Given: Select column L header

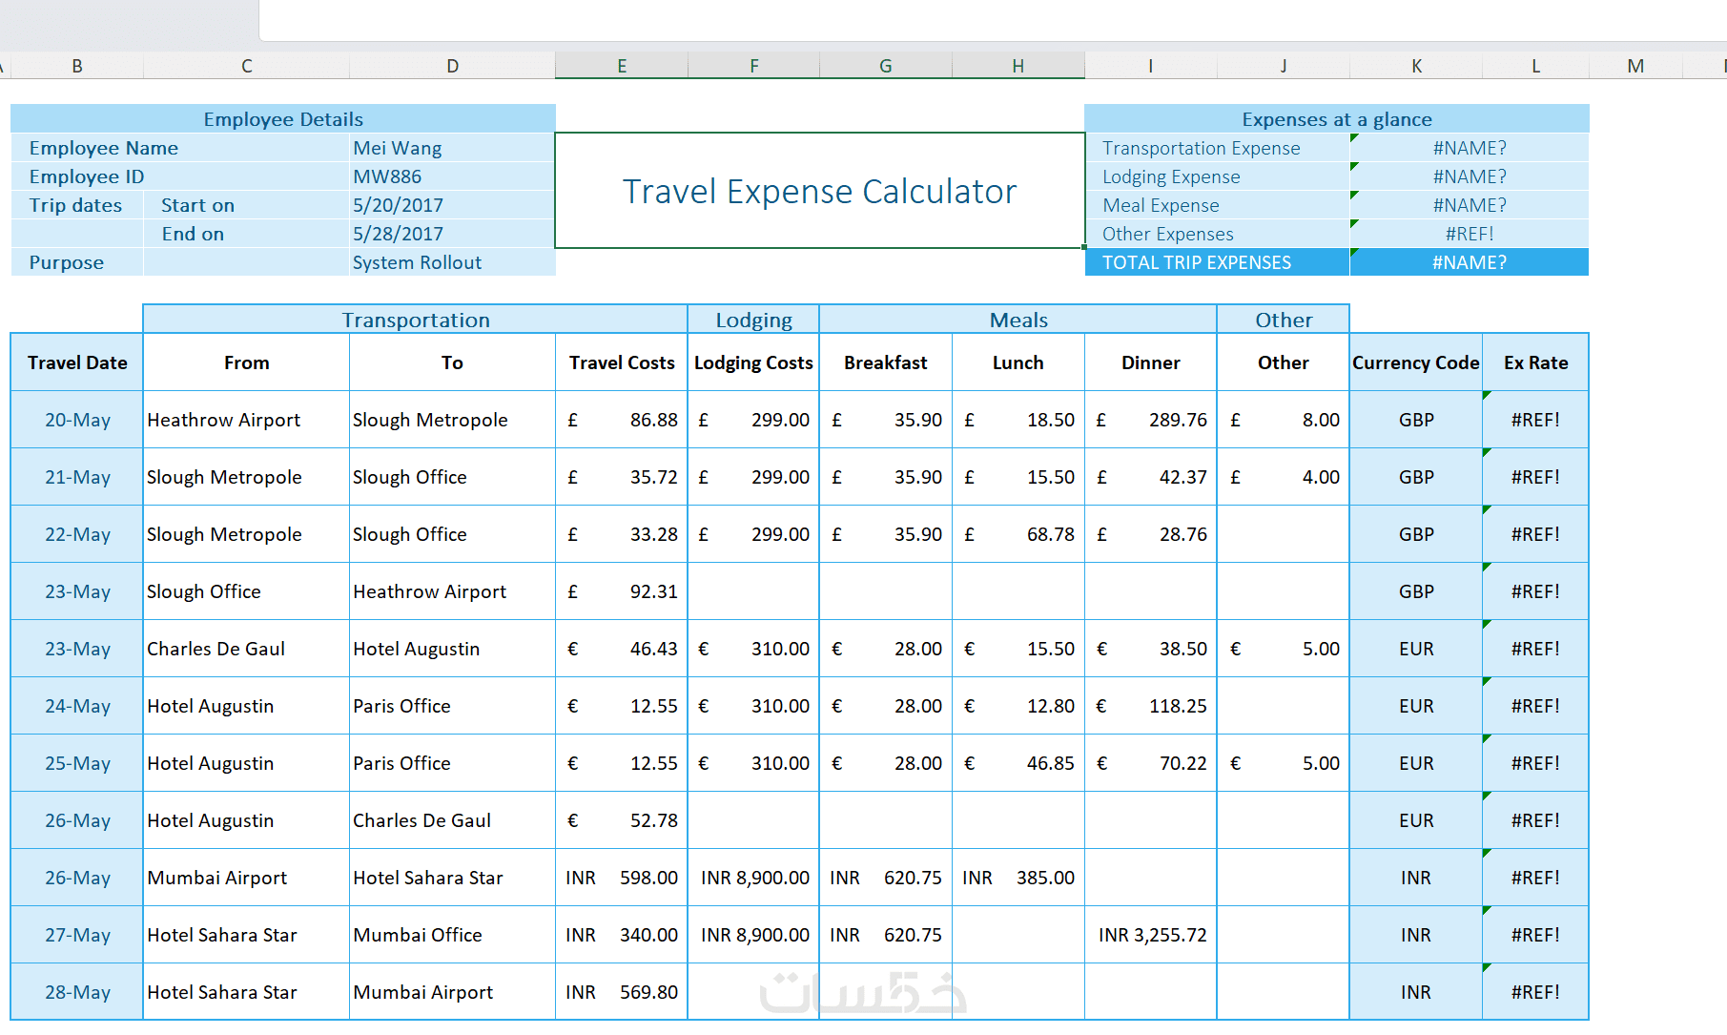Looking at the screenshot, I should pyautogui.click(x=1536, y=66).
